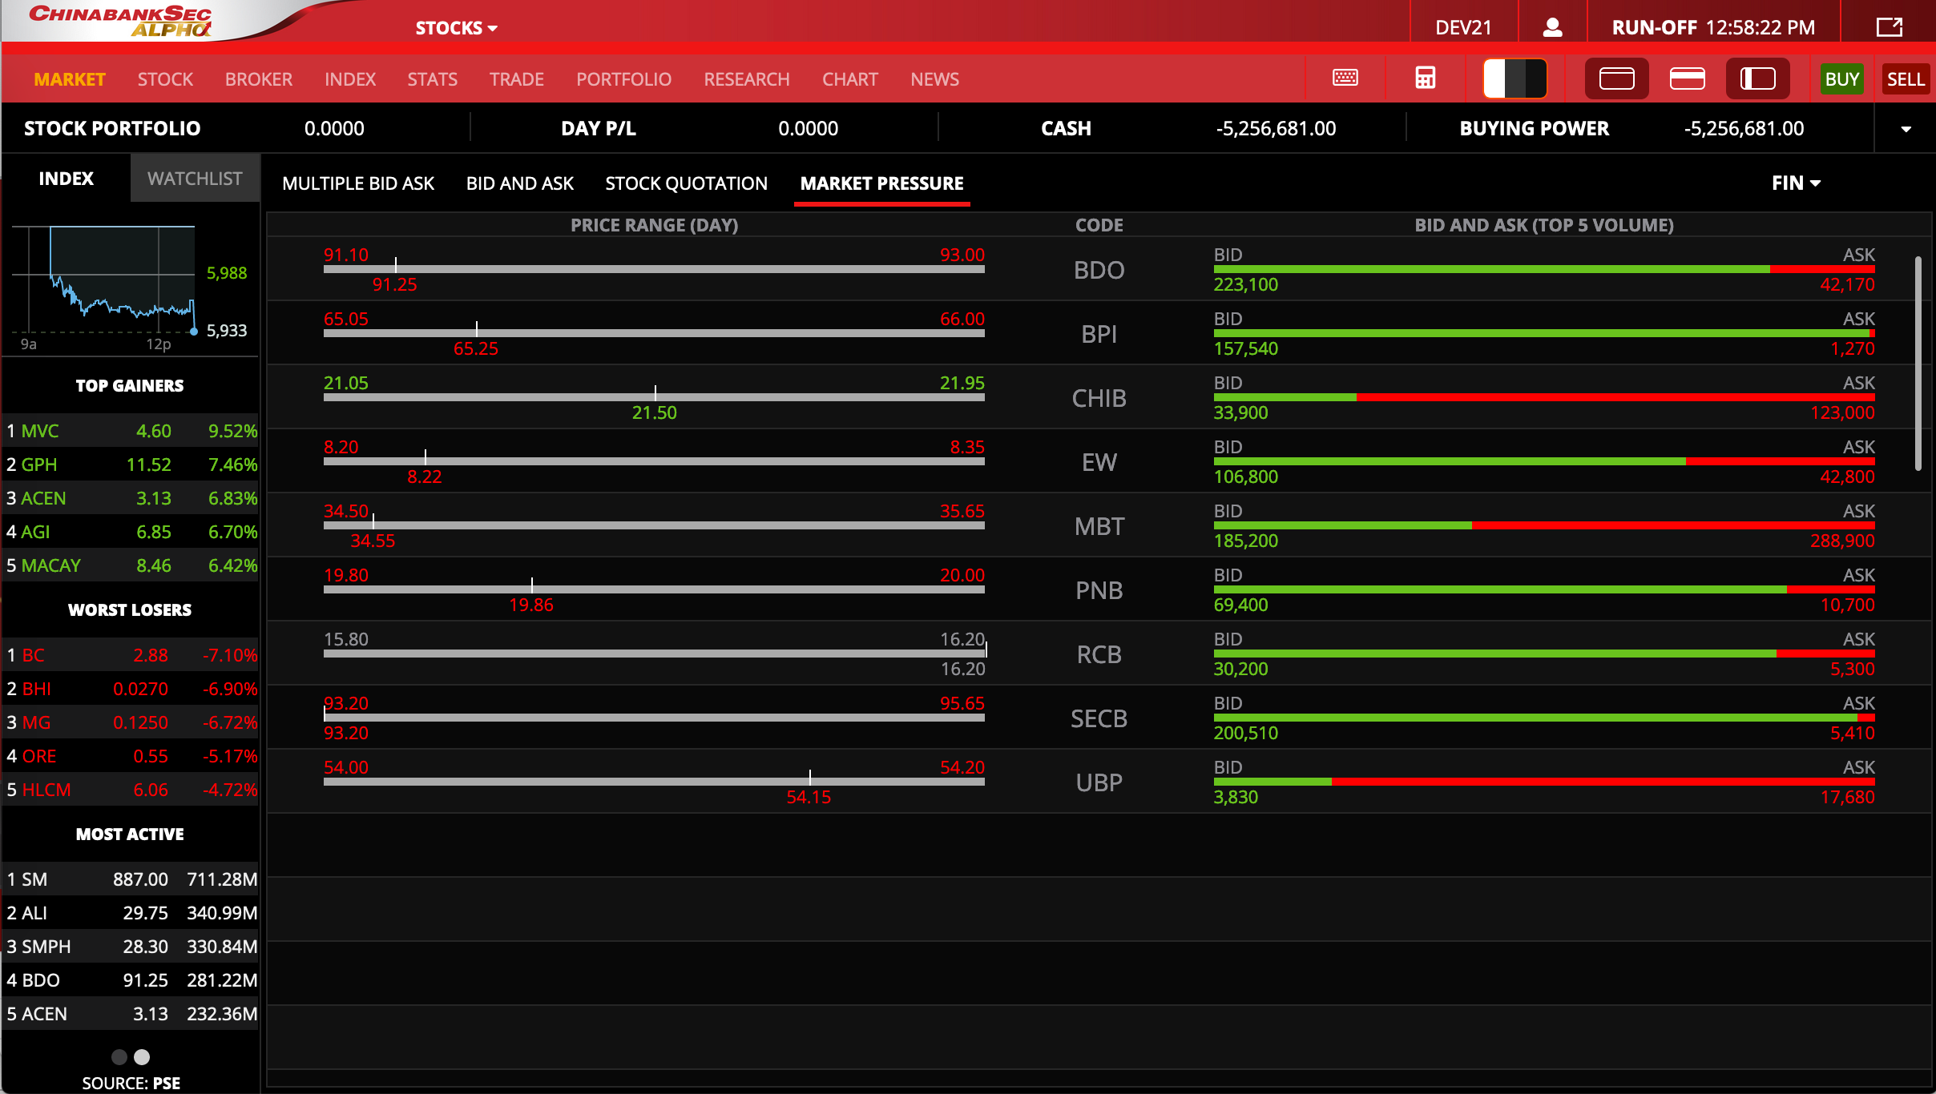Viewport: 1936px width, 1094px height.
Task: Select ORE in Worst Losers
Action: pyautogui.click(x=131, y=756)
